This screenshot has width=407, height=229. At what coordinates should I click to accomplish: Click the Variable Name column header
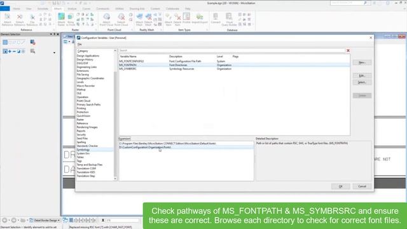(128, 57)
